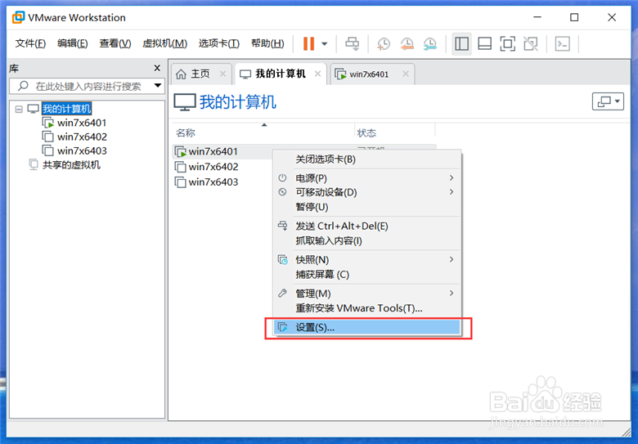Screen dimensions: 638x444
Task: Close the 库 library panel
Action: 157,69
